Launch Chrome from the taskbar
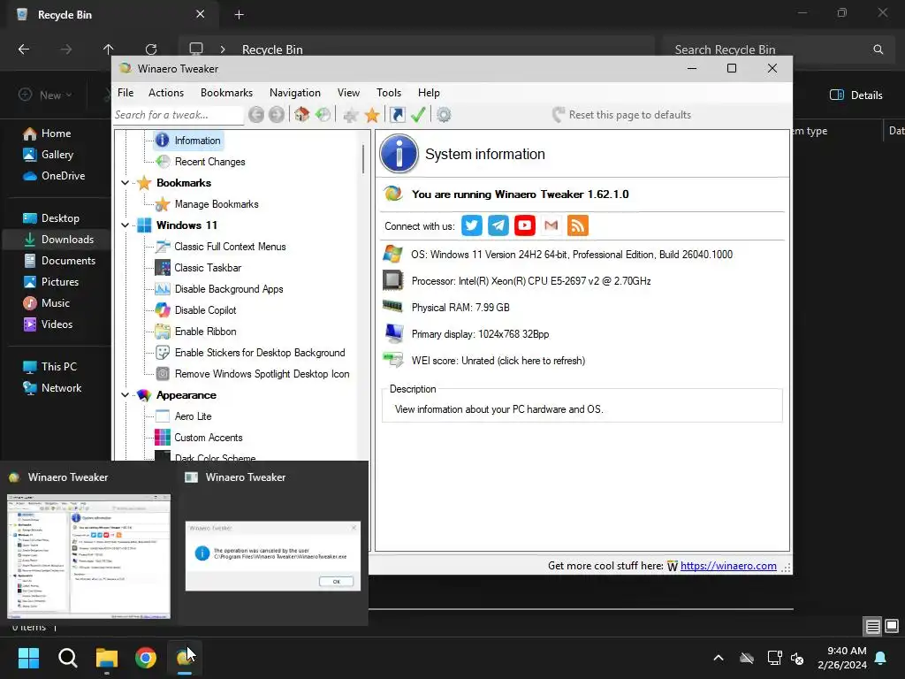This screenshot has height=679, width=905. tap(146, 658)
